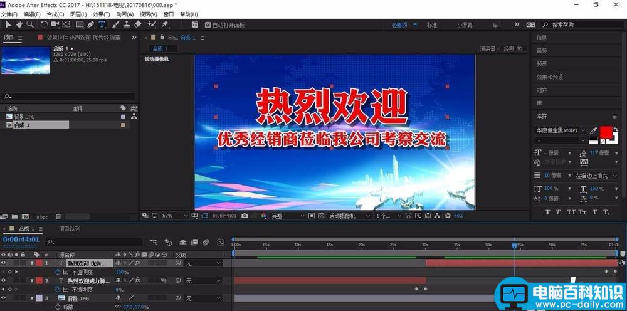The height and width of the screenshot is (311, 627).
Task: Select the Horizontal Type tool
Action: pyautogui.click(x=102, y=24)
